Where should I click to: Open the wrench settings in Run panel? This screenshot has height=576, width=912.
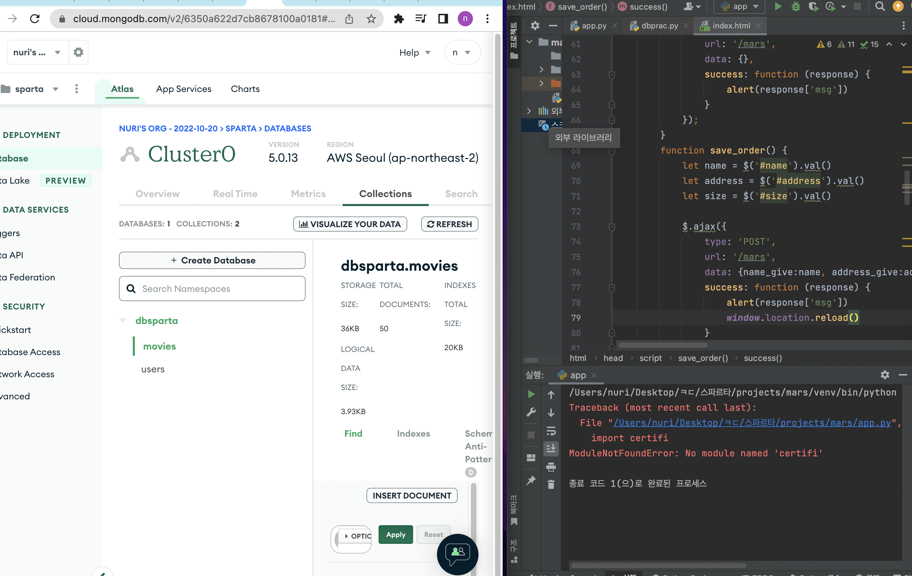coord(531,412)
